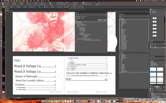Viewport: 166px width, 103px height.
Task: Select the Zoom tool in the tools palette
Action: 1,46
